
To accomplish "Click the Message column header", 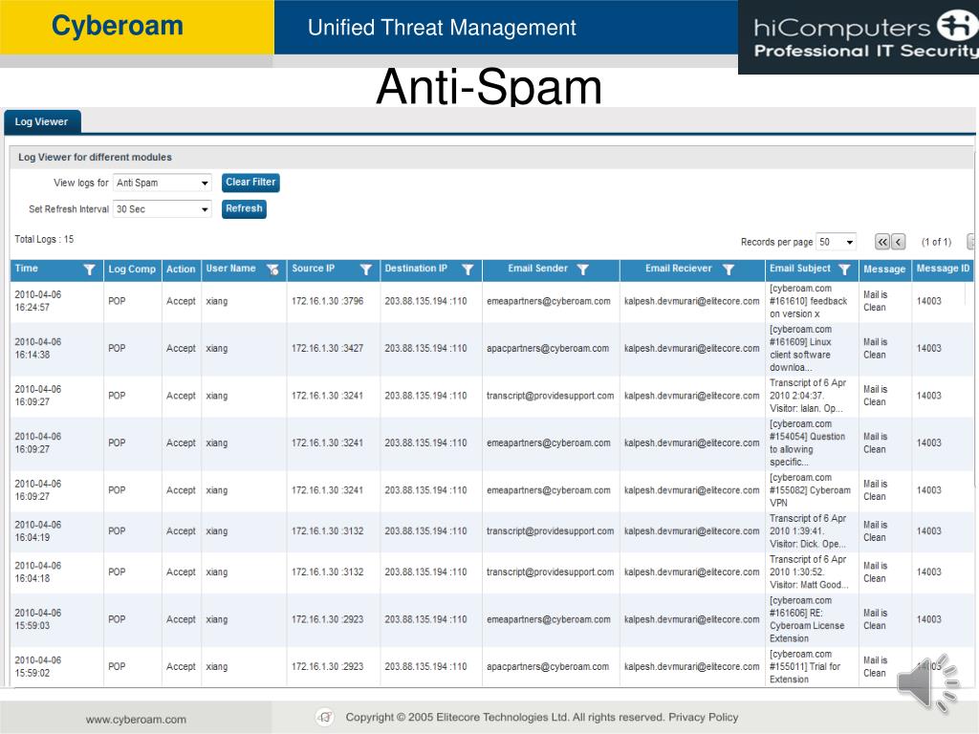I will point(884,269).
